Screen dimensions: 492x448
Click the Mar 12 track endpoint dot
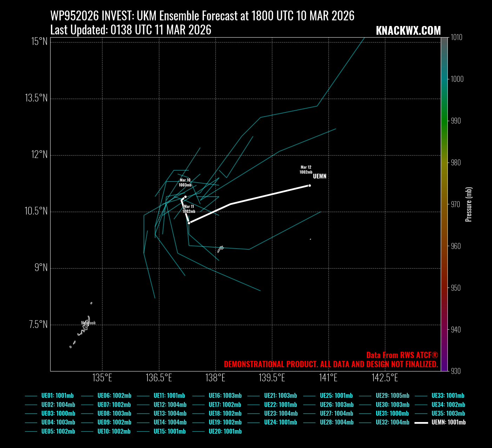click(x=310, y=185)
